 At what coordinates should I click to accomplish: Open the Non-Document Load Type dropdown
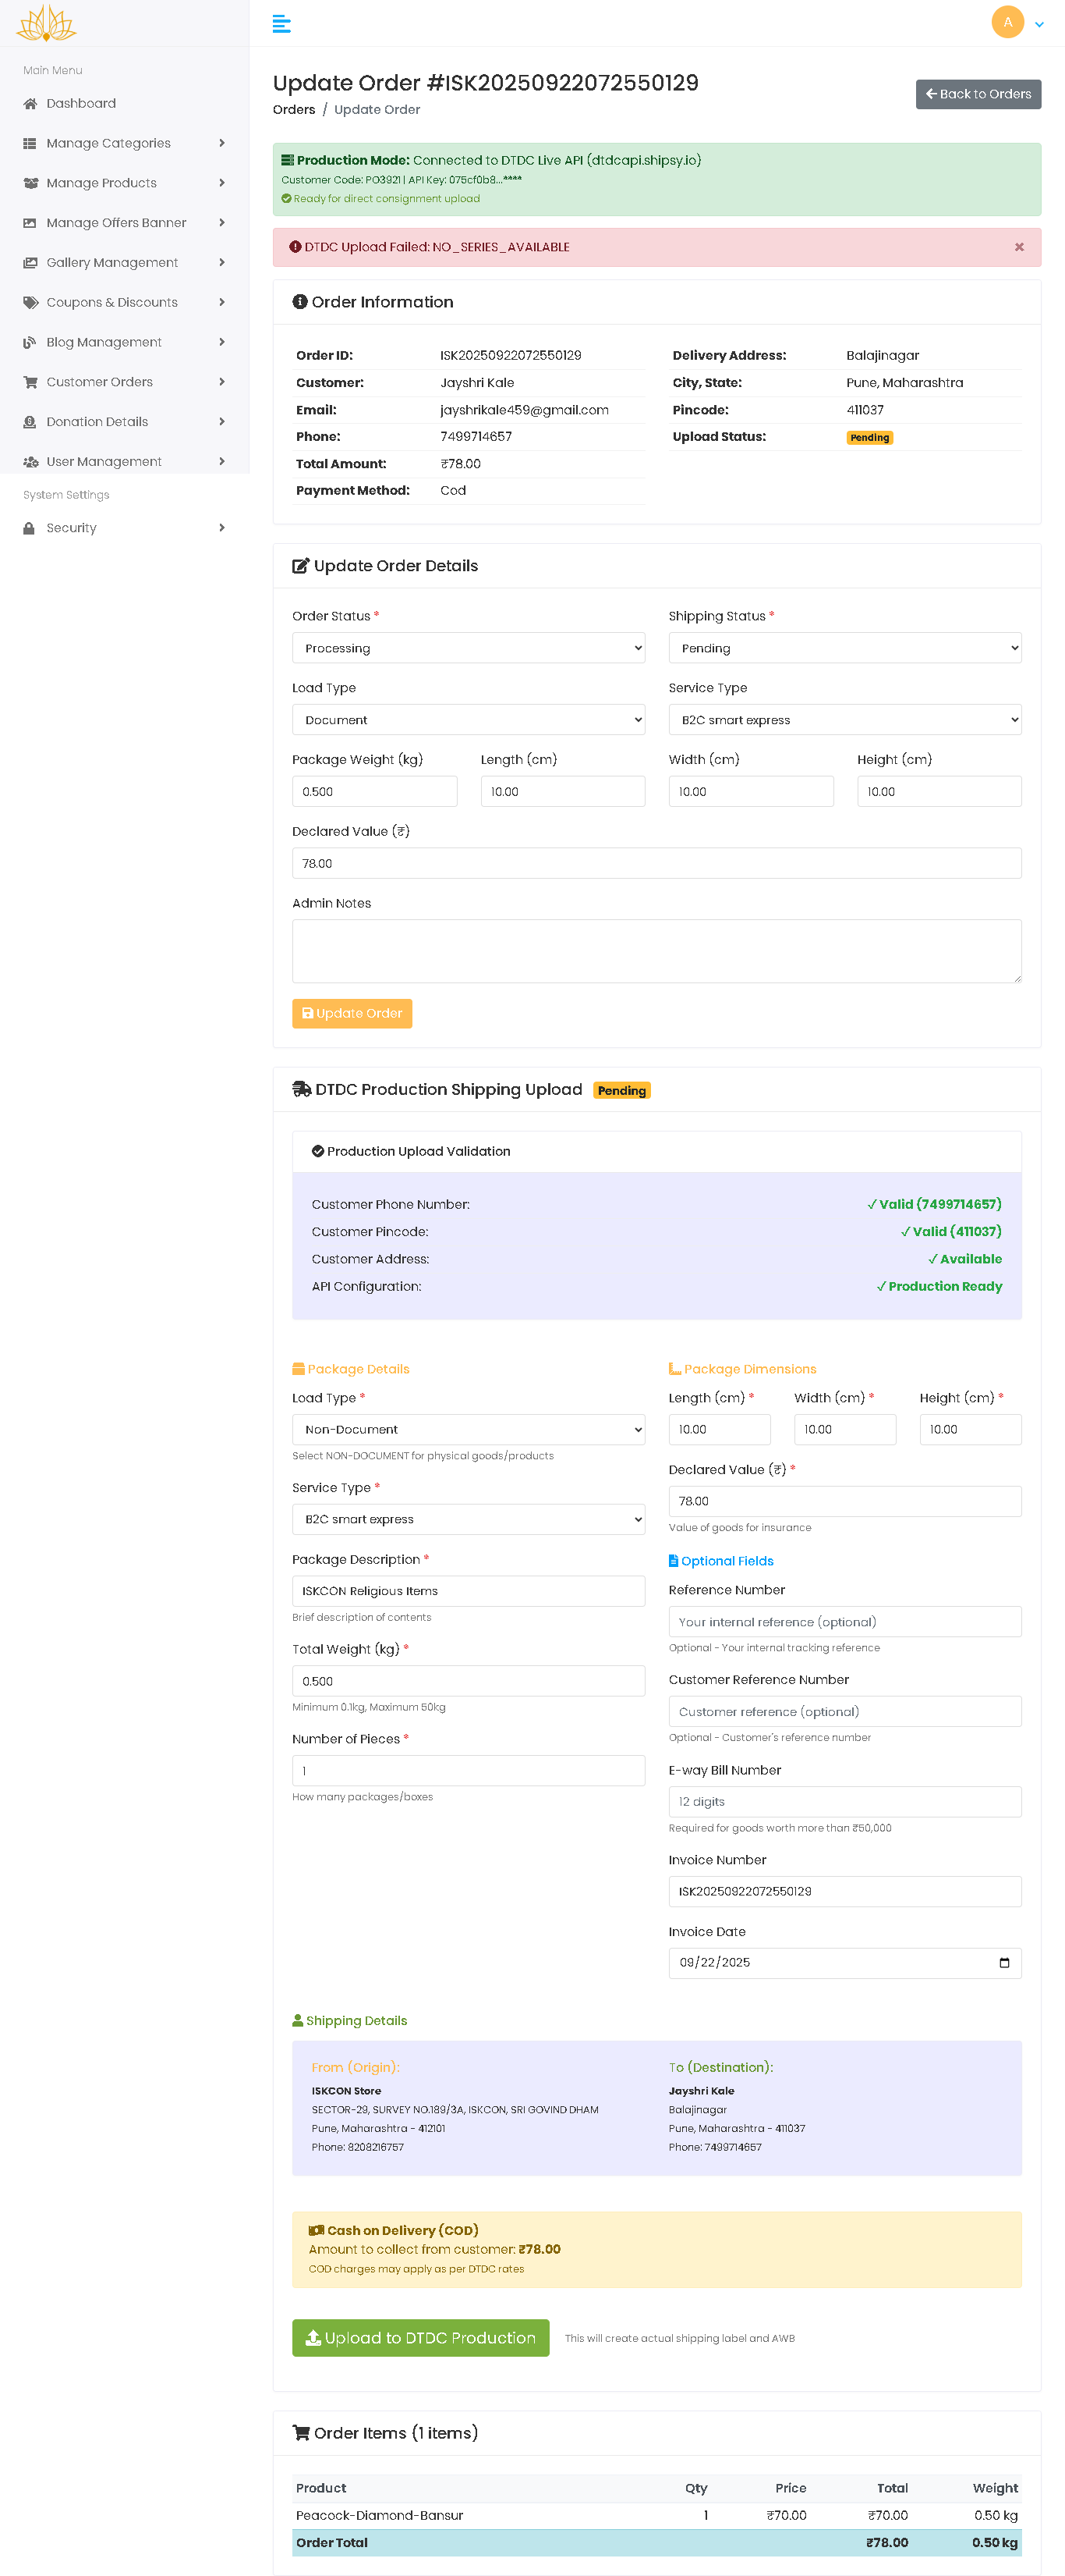point(468,1430)
